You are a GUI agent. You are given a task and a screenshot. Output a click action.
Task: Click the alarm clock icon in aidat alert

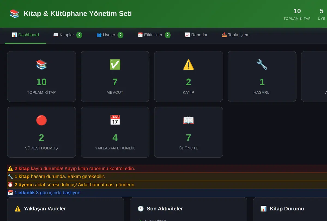click(10, 185)
